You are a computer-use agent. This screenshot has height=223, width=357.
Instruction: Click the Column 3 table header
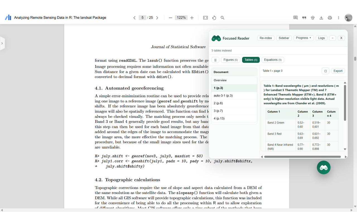(317, 114)
